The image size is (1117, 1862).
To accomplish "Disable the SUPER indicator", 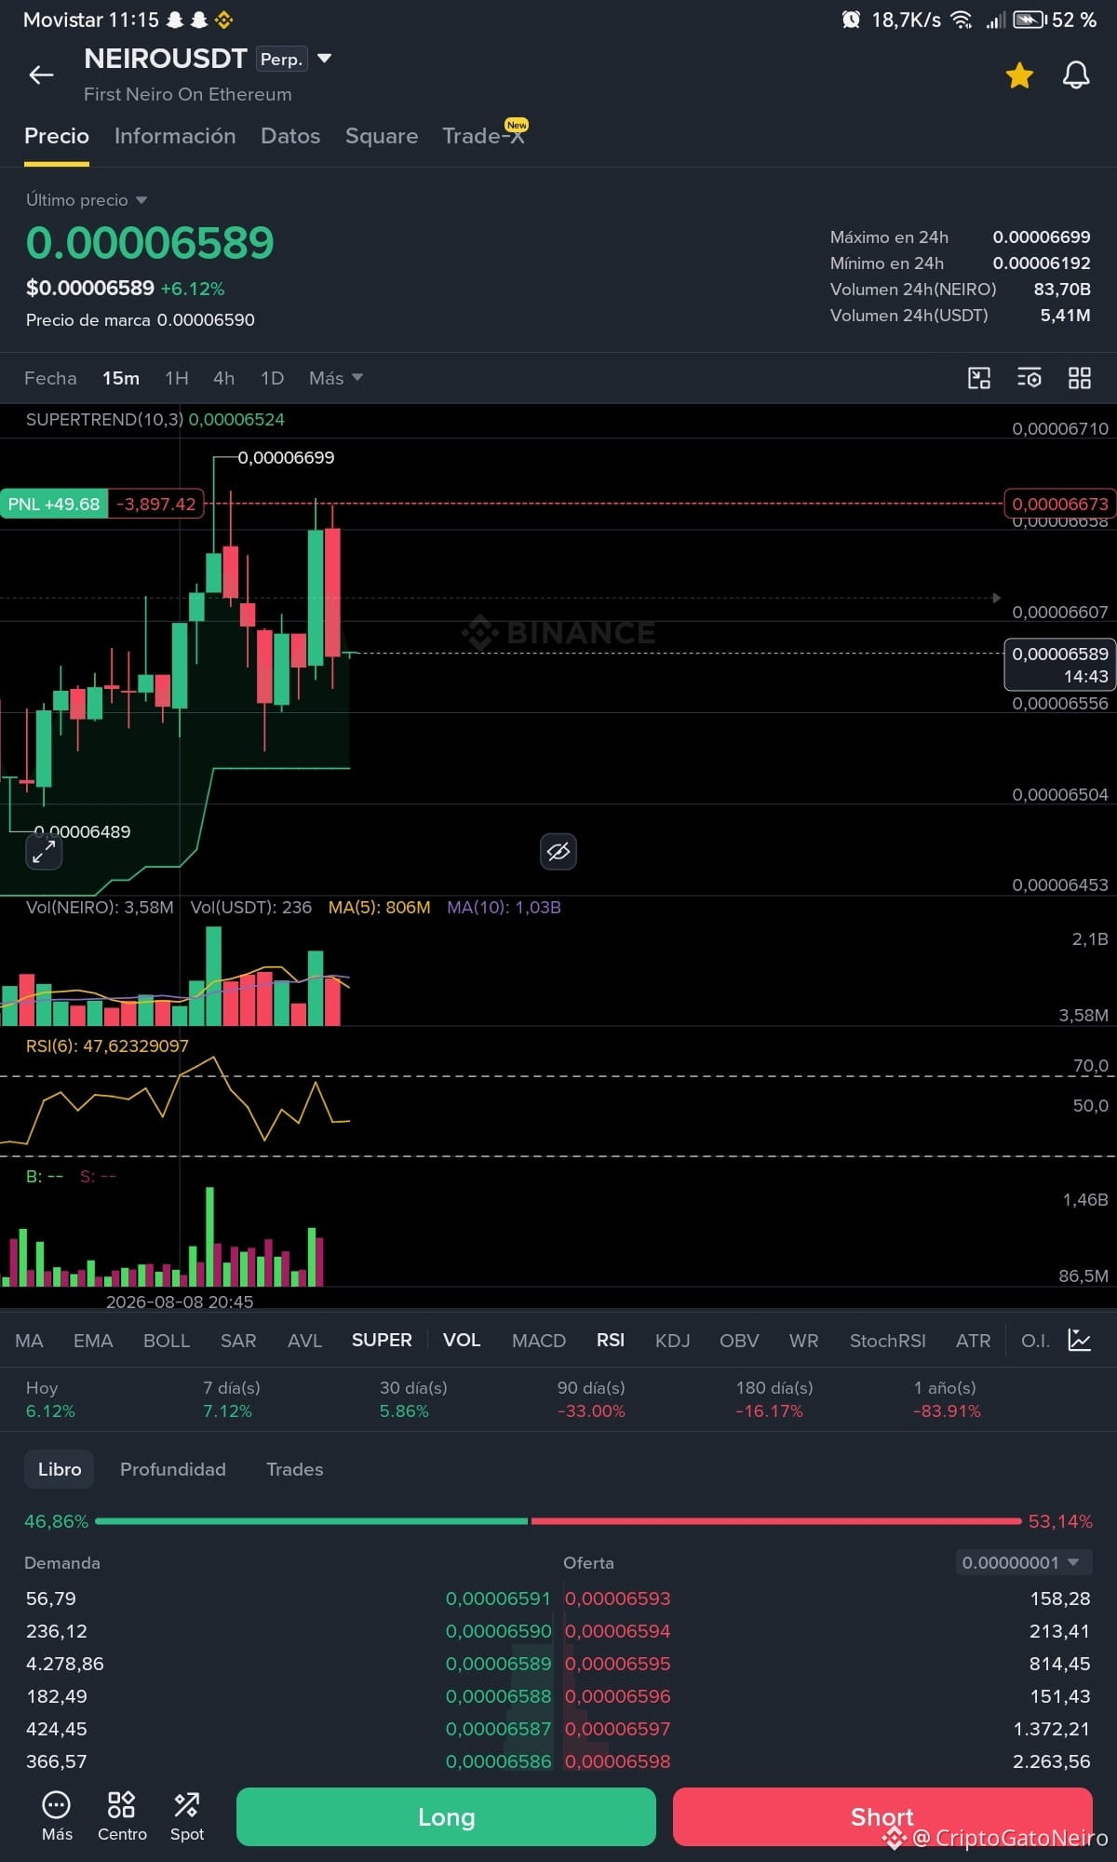I will (382, 1341).
